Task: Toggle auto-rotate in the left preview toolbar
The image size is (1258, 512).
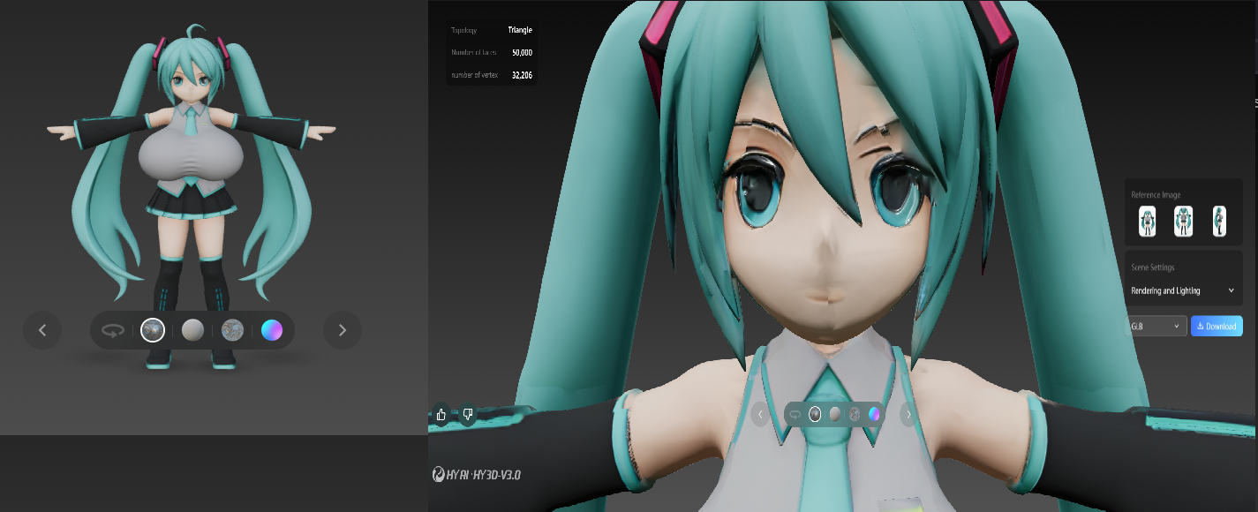Action: 113,330
